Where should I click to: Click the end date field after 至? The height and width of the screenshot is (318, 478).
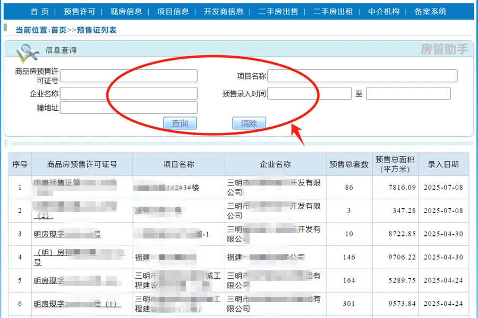408,94
